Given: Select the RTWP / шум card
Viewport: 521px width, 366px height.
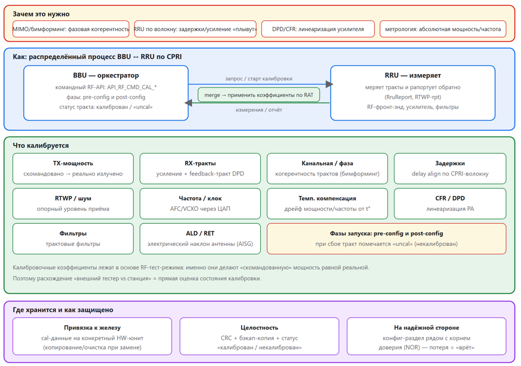Looking at the screenshot, I should [73, 203].
